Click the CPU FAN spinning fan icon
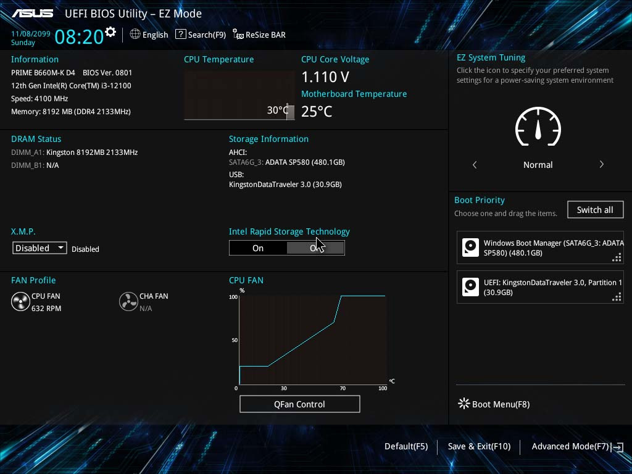632x474 pixels. tap(20, 301)
